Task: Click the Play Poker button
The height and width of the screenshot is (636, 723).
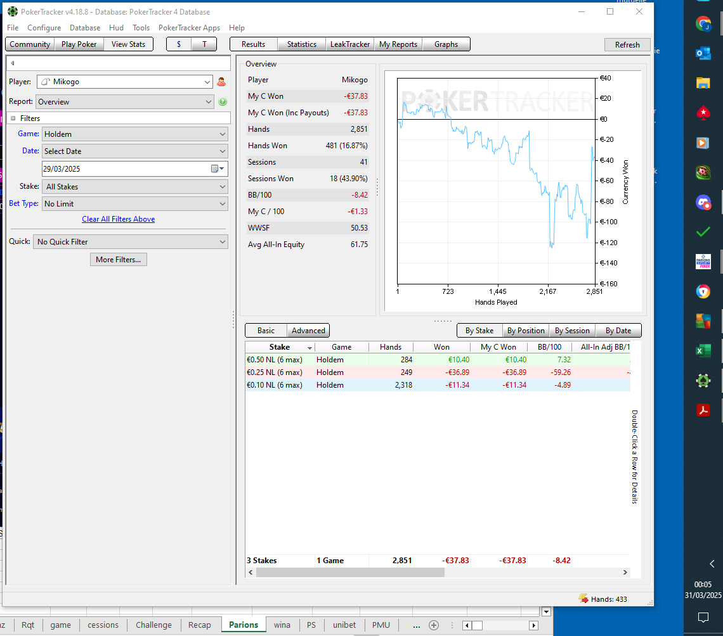Action: click(79, 44)
